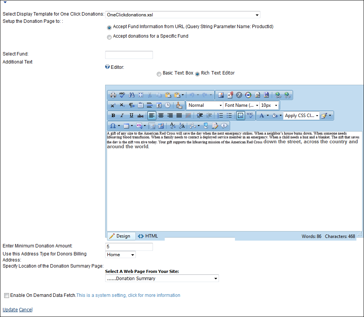Open the display template dropdown

click(182, 15)
